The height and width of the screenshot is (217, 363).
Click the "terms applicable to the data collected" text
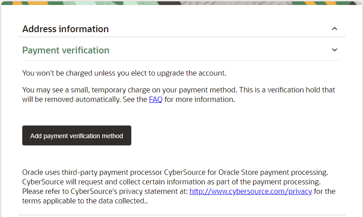85,201
